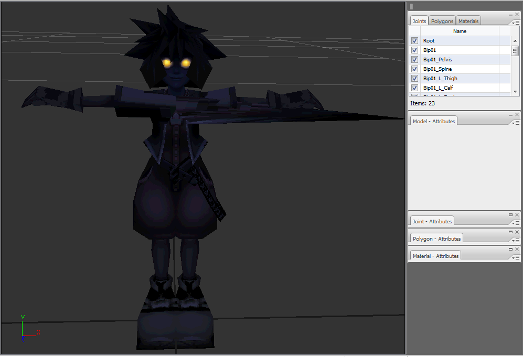Maximize the Polygon - Attributes panel
The width and height of the screenshot is (523, 357).
510,232
